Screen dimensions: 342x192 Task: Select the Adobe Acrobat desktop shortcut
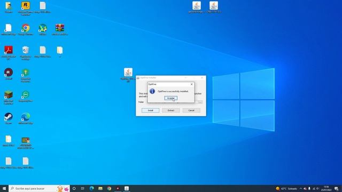tap(9, 53)
